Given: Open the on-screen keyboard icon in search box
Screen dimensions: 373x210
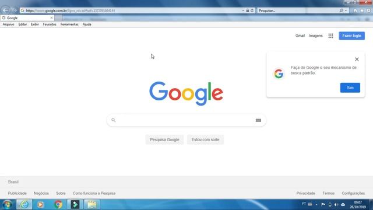Looking at the screenshot, I should click(258, 120).
